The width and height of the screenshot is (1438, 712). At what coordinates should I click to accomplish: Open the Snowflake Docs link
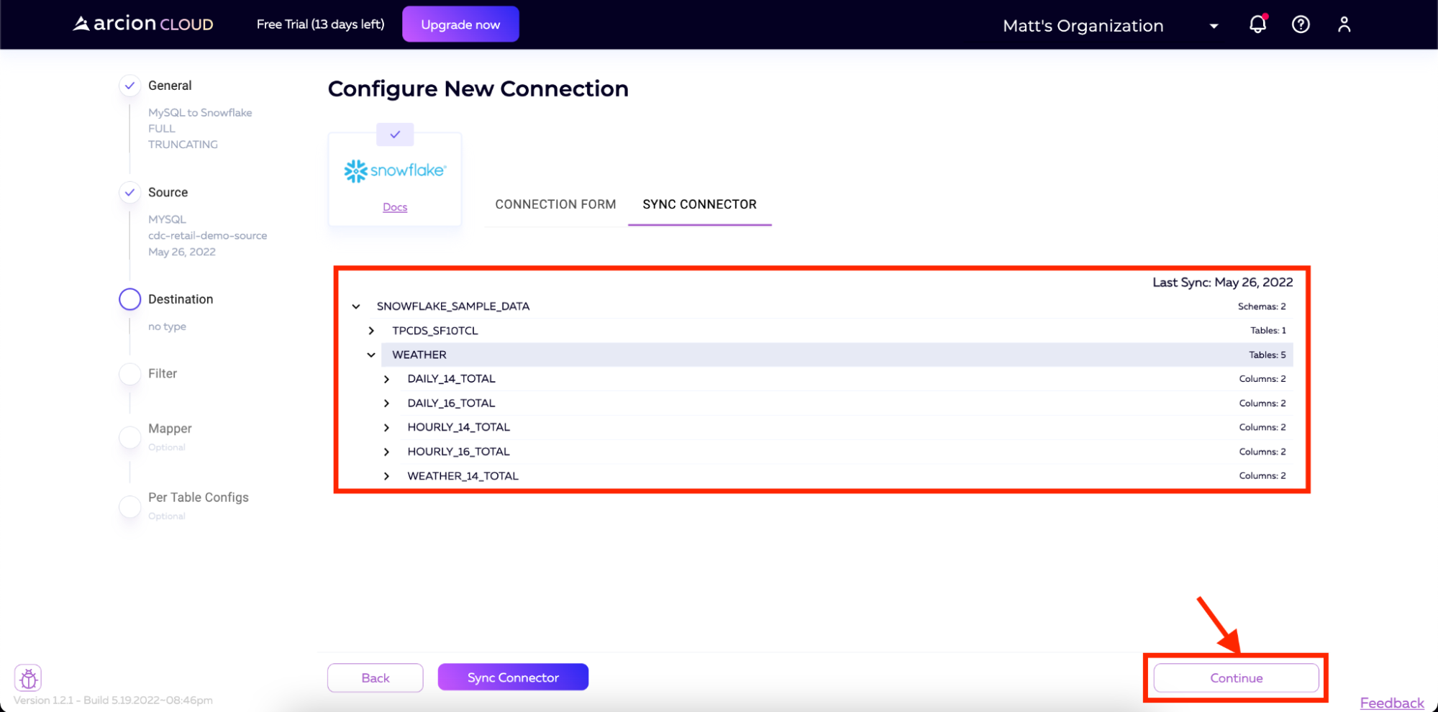[395, 207]
